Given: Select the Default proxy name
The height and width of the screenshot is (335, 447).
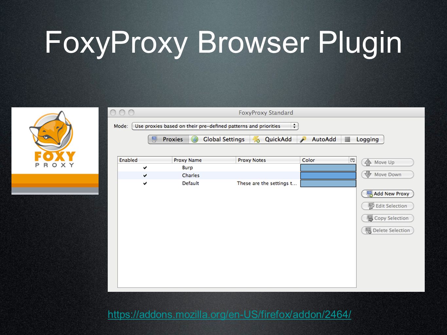Looking at the screenshot, I should pos(191,183).
